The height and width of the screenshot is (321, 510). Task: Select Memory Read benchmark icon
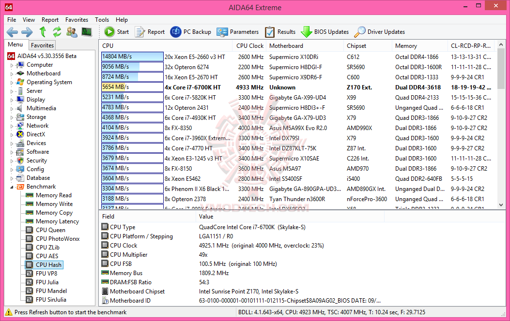click(30, 195)
